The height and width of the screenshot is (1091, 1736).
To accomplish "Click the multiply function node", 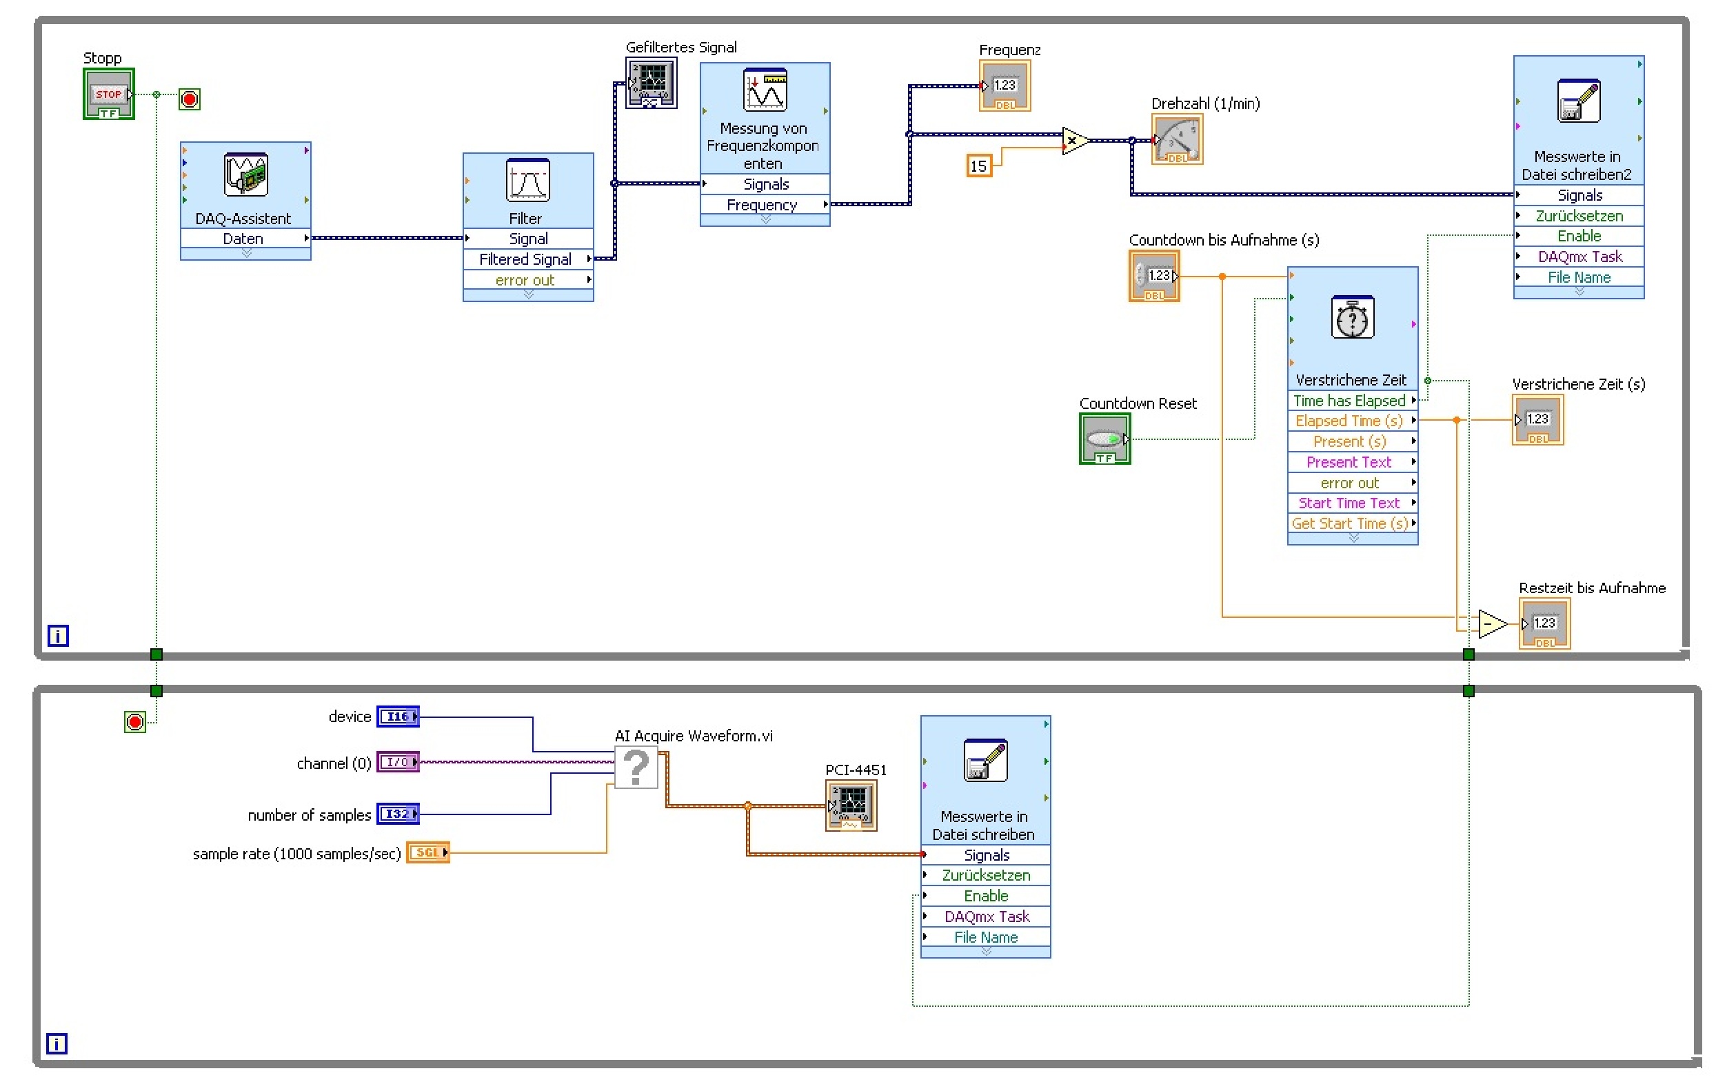I will point(1074,141).
